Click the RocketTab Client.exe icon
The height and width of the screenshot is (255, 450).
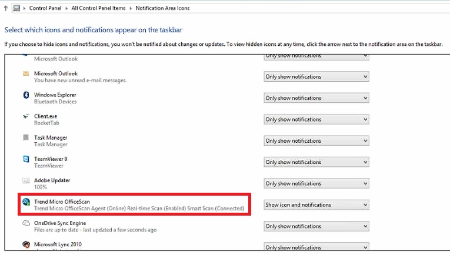click(x=26, y=116)
